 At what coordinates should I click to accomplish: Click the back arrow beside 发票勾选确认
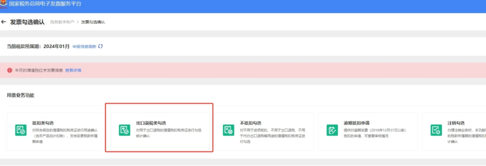(4, 22)
